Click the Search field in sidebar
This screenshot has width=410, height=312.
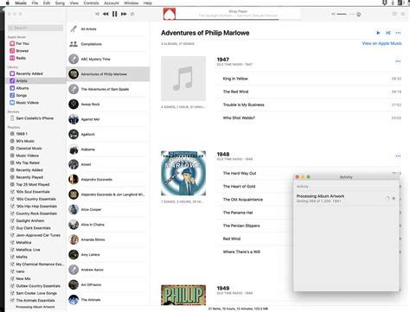35,28
